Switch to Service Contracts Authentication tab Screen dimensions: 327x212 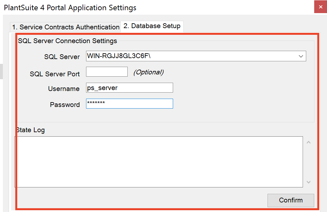(66, 27)
